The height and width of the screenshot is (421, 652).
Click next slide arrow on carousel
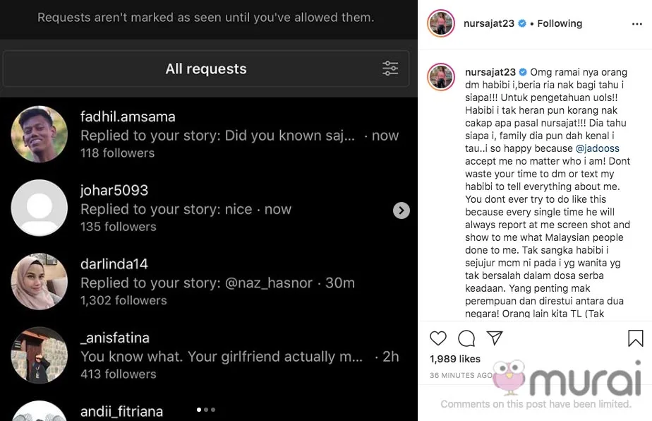point(401,210)
